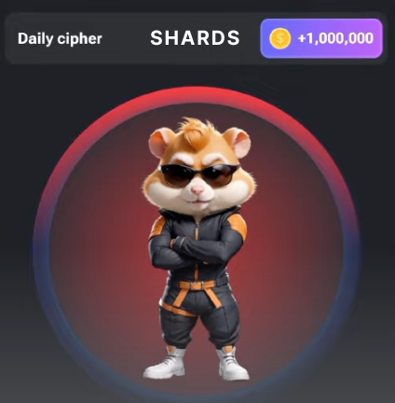The image size is (395, 403).
Task: Click the hamster's orange belt buckle
Action: click(x=197, y=285)
